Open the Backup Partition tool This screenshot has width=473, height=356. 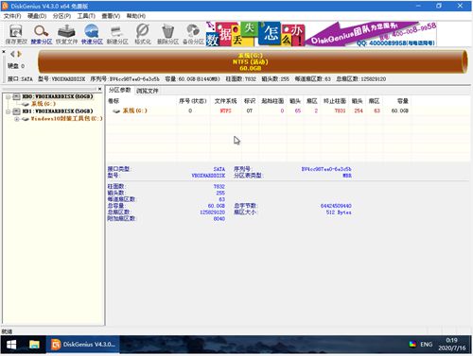(x=193, y=34)
